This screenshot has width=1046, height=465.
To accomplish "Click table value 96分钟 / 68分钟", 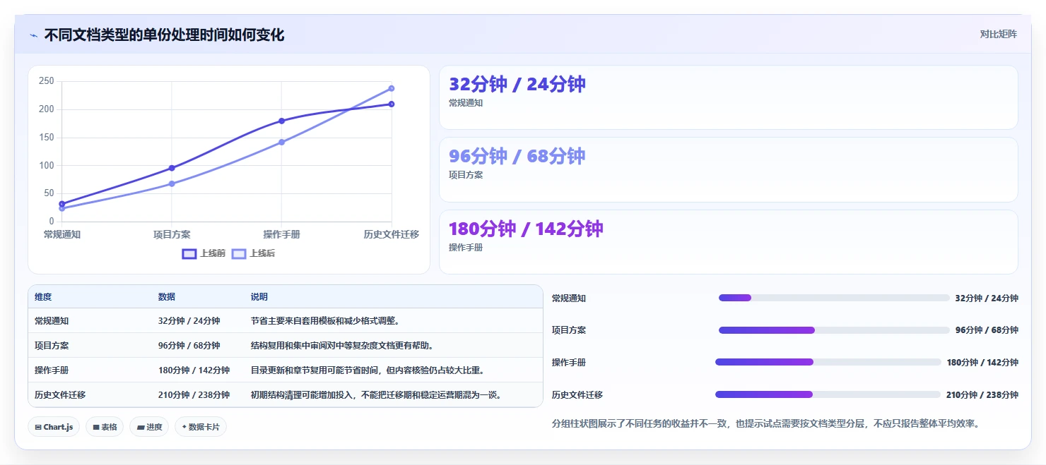I will [189, 346].
